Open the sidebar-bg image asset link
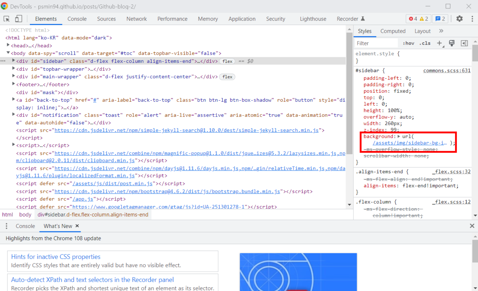478x291 pixels. [x=410, y=143]
